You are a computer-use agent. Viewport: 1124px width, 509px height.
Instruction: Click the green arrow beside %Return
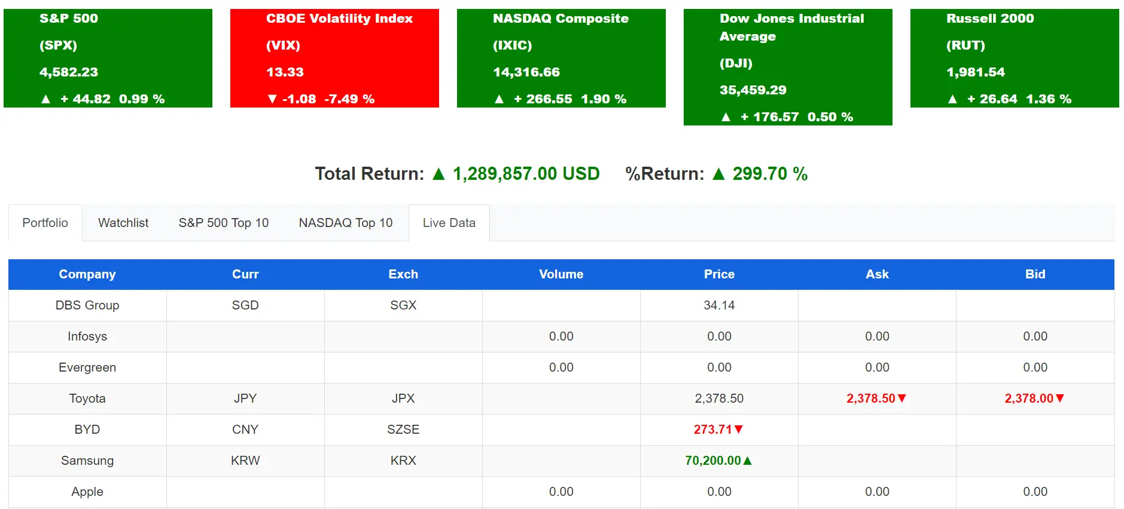click(x=718, y=174)
